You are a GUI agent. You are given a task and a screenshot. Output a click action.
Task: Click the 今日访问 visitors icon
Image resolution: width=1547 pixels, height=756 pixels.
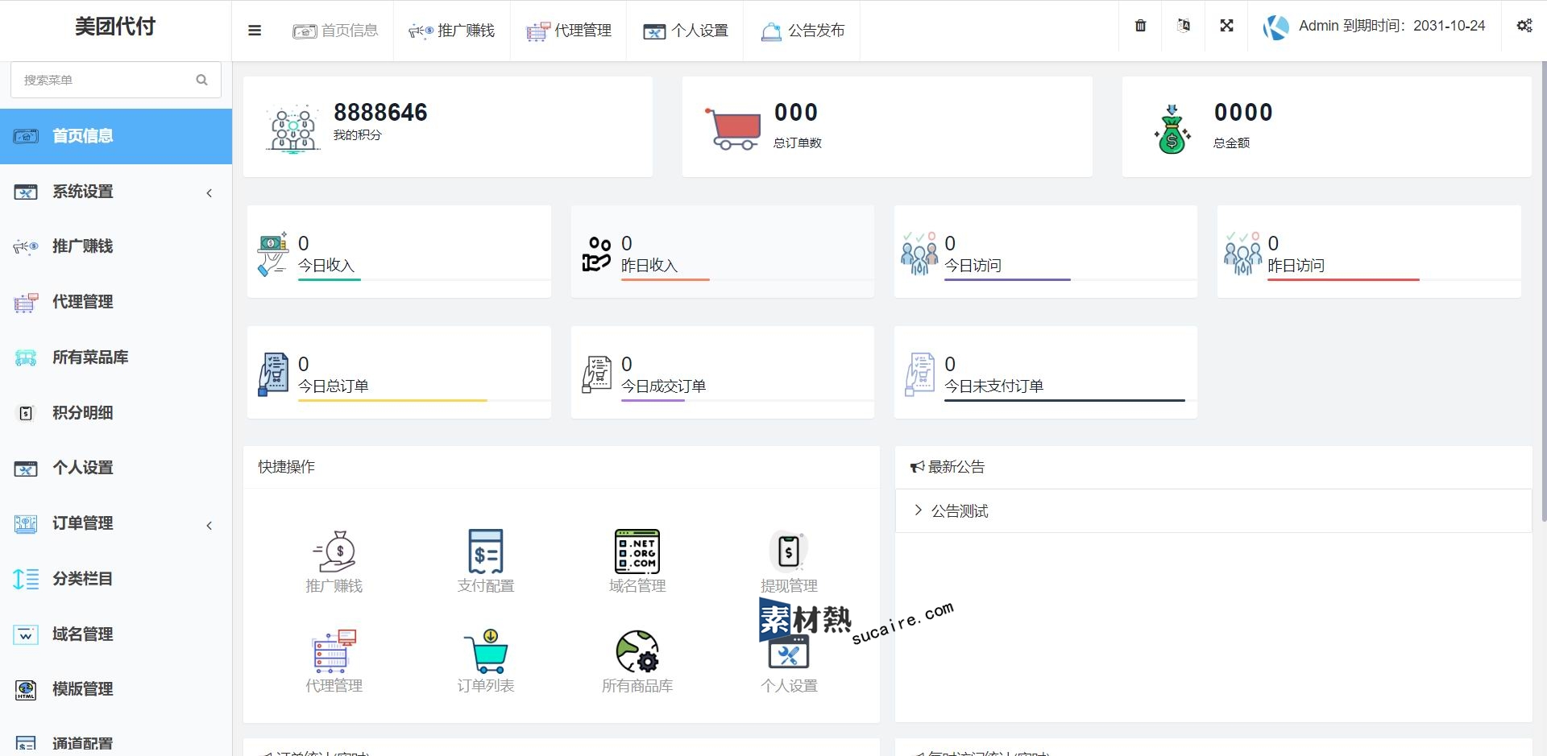[x=920, y=254]
